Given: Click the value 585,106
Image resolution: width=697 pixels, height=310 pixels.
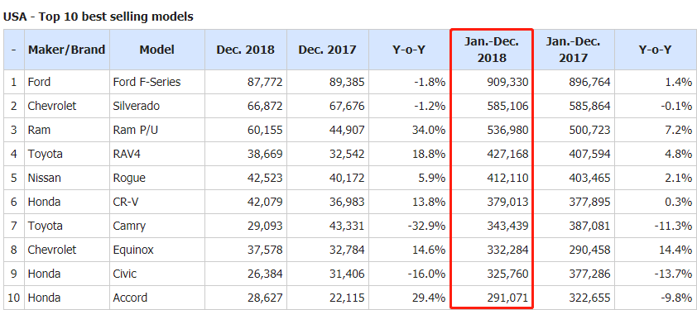Looking at the screenshot, I should pyautogui.click(x=507, y=106).
